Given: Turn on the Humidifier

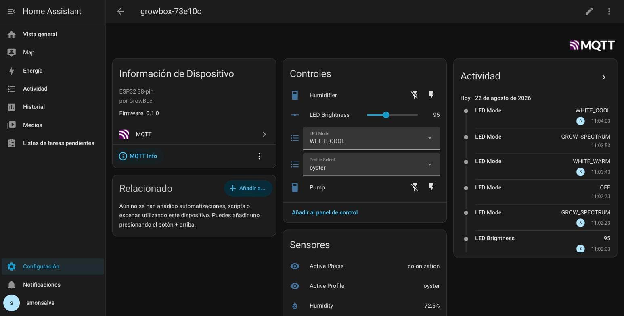Looking at the screenshot, I should pyautogui.click(x=431, y=95).
